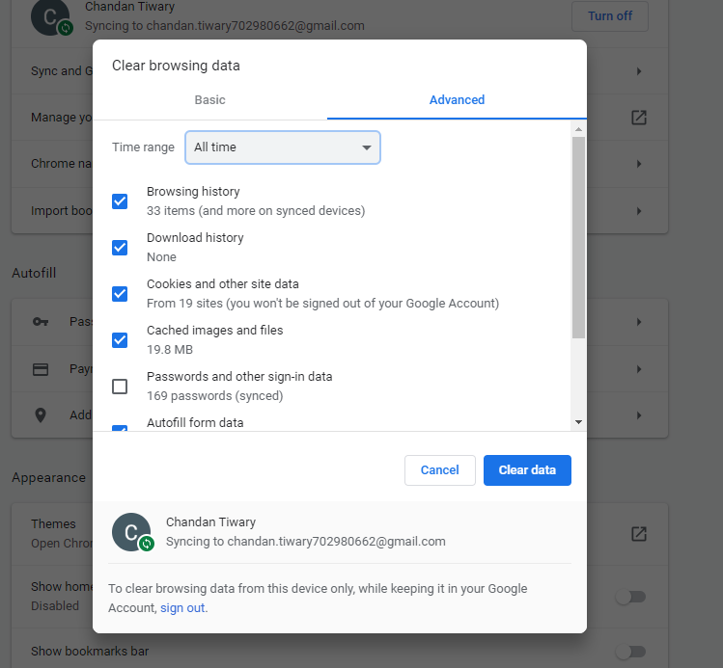Click the sign out link
Image resolution: width=723 pixels, height=668 pixels.
182,607
